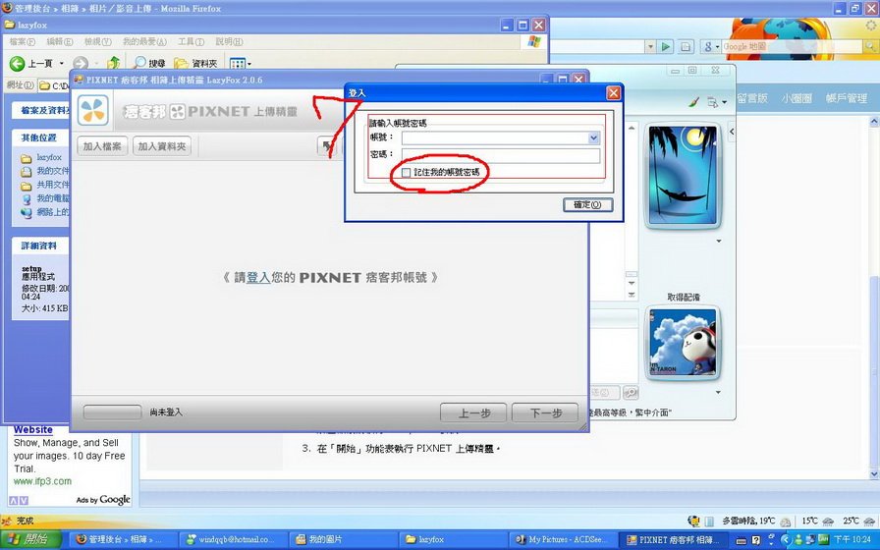Open 網路上的芳鄰 link in Explorer sidebar

pyautogui.click(x=53, y=212)
